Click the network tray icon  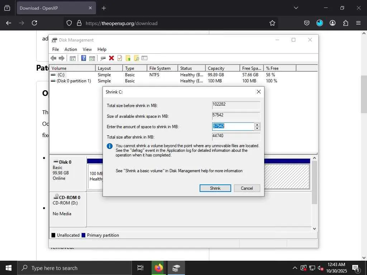312,268
